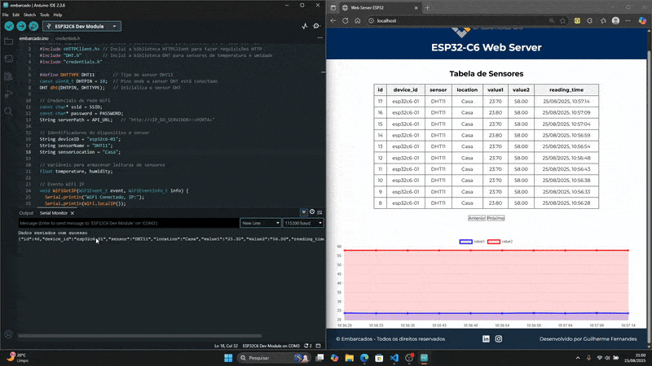
Task: Click the LinkedIn icon in page footer
Action: click(487, 338)
